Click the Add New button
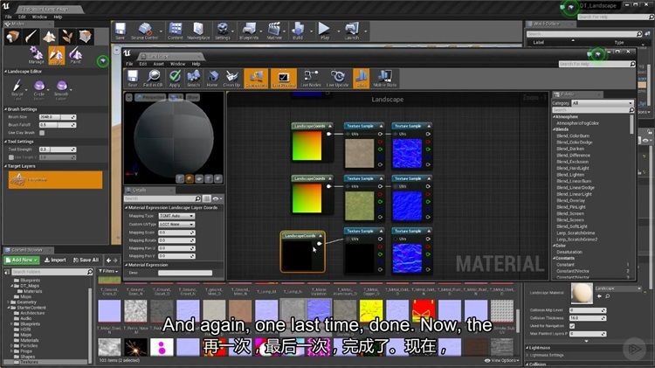 click(x=22, y=260)
